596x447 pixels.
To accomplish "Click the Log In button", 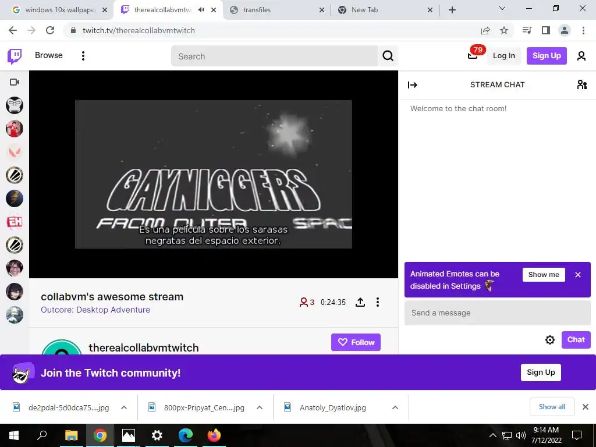I will [x=503, y=56].
